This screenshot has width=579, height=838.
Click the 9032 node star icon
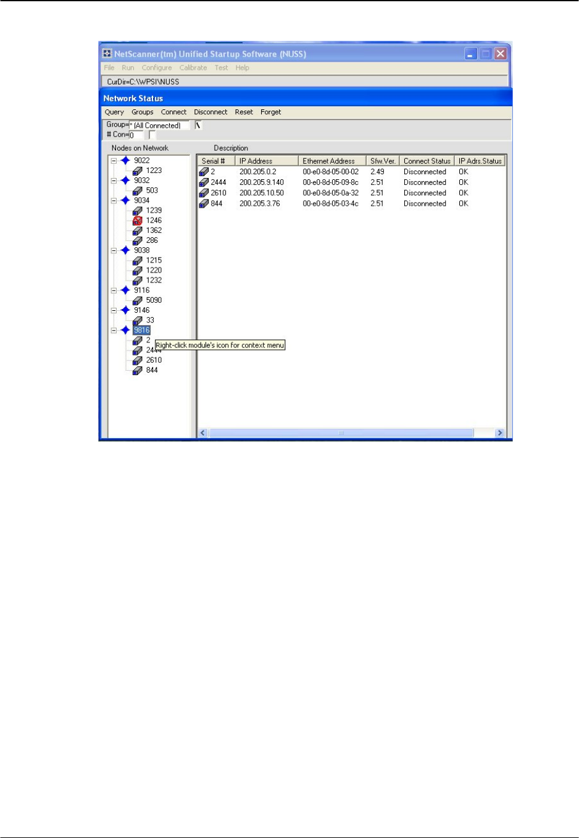click(125, 180)
